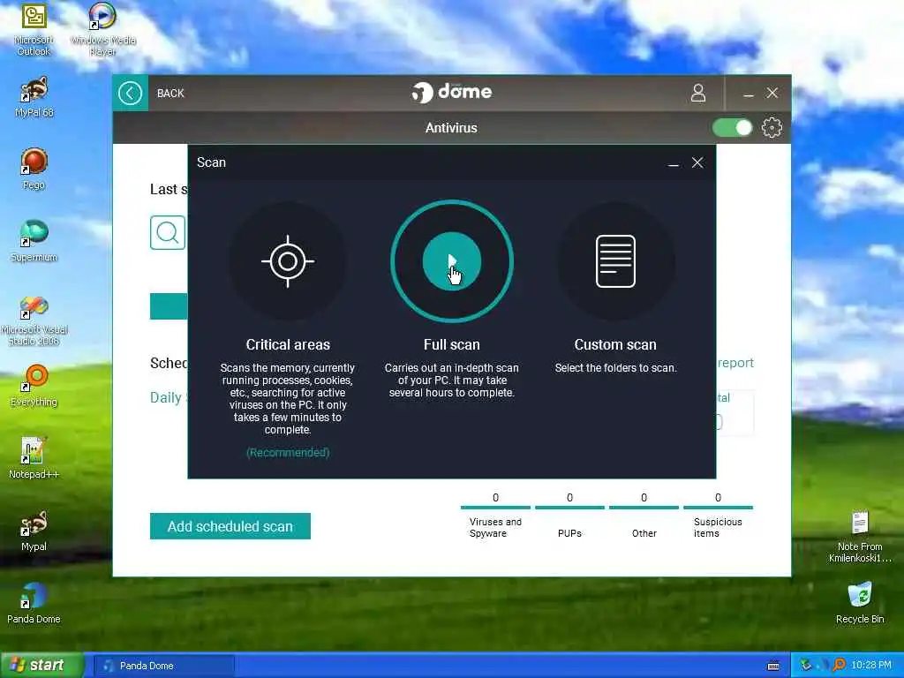Click the Custom scan title text
Image resolution: width=904 pixels, height=678 pixels.
tap(615, 345)
